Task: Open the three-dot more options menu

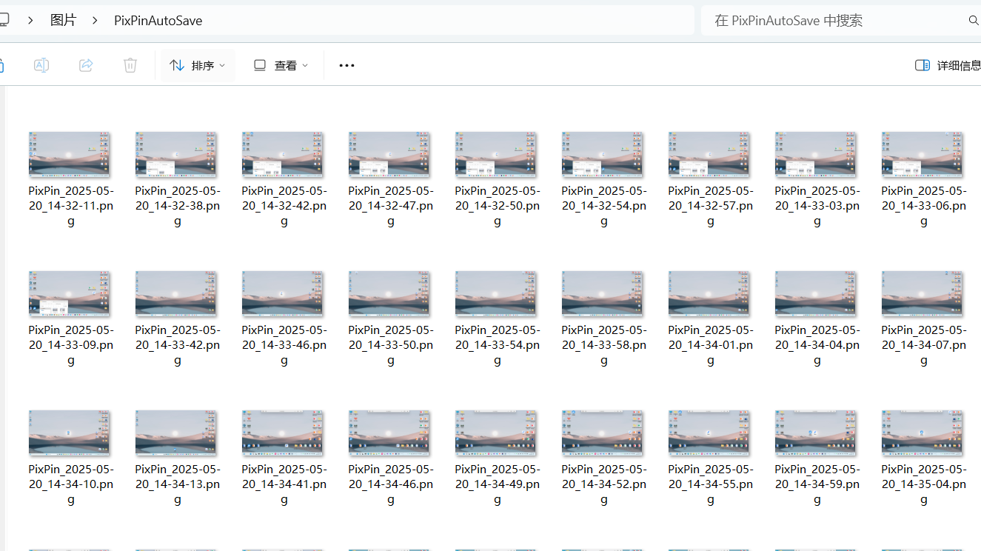Action: [x=346, y=65]
